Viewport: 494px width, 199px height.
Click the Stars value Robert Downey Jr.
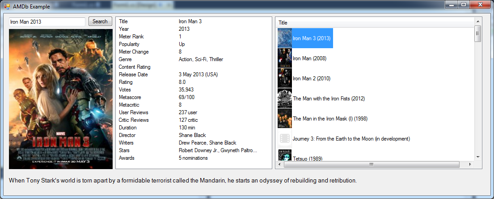coord(218,150)
